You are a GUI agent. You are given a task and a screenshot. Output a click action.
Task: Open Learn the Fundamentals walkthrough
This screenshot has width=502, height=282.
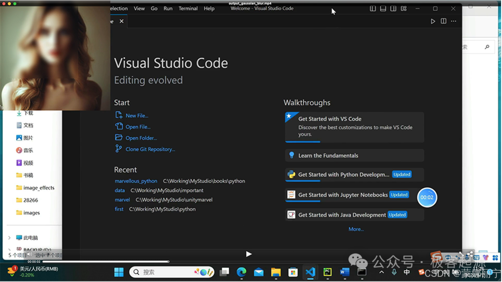354,155
